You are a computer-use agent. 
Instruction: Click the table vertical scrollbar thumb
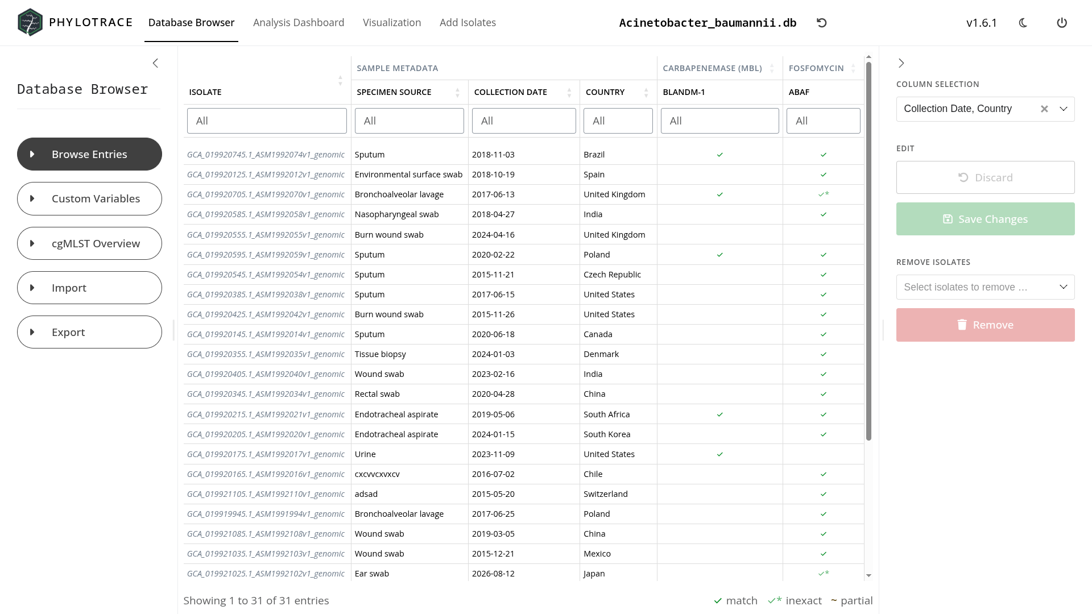pos(868,250)
